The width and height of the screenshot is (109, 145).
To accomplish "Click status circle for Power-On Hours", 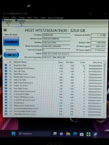I will coord(6,86).
